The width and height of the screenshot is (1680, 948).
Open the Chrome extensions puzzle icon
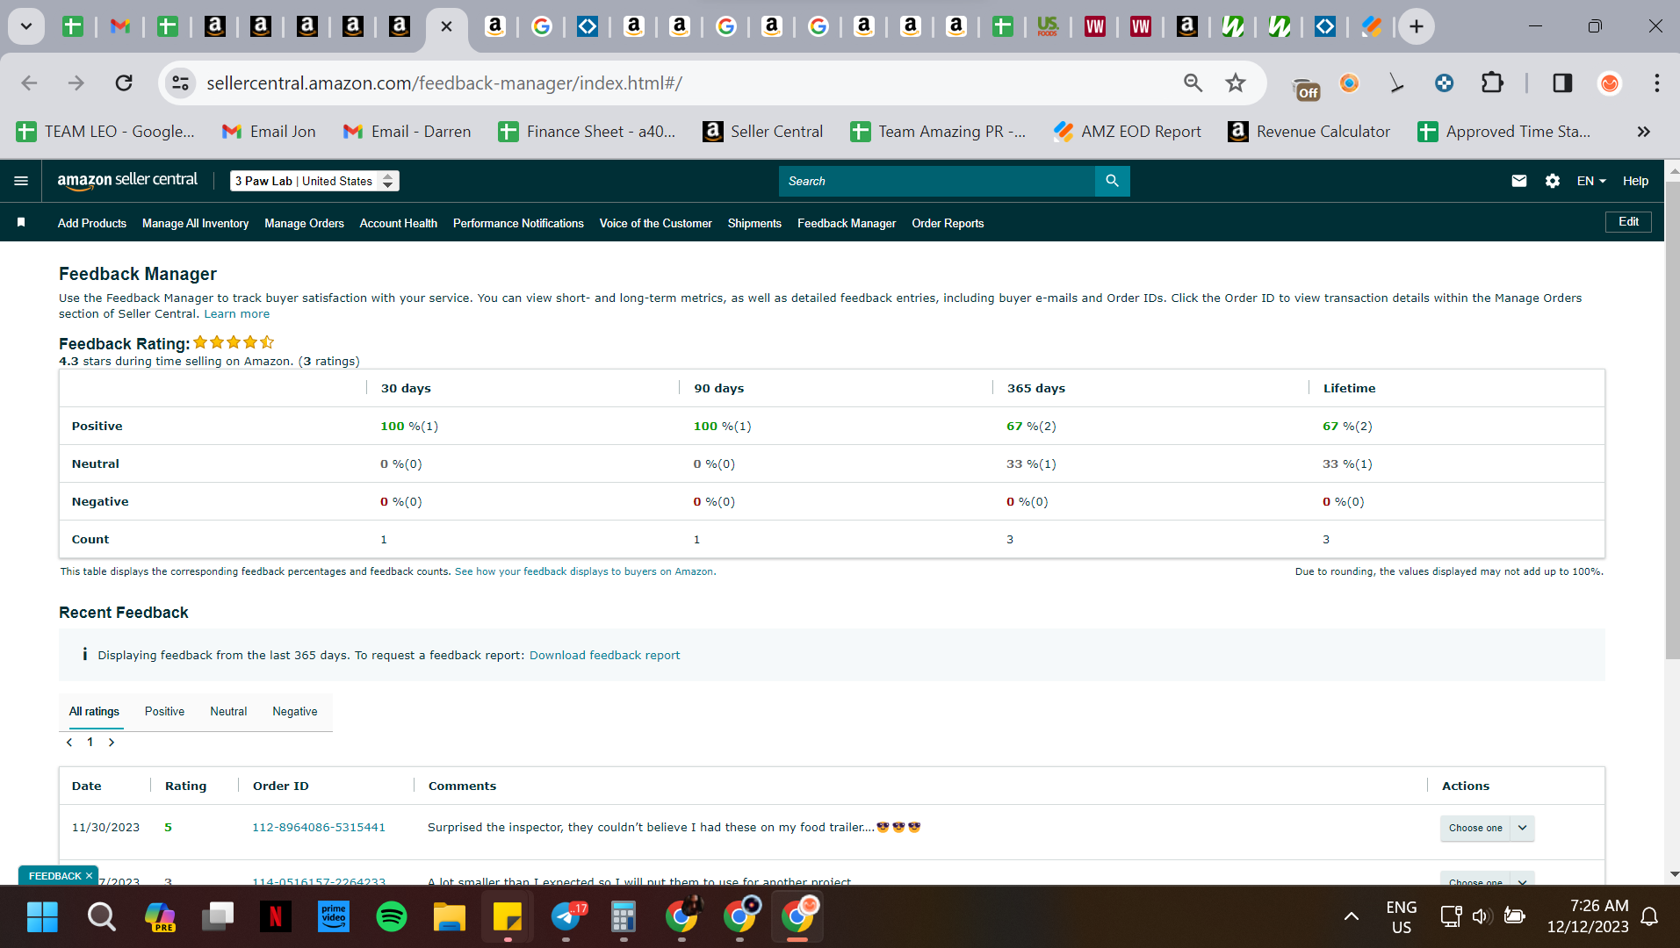click(1491, 83)
